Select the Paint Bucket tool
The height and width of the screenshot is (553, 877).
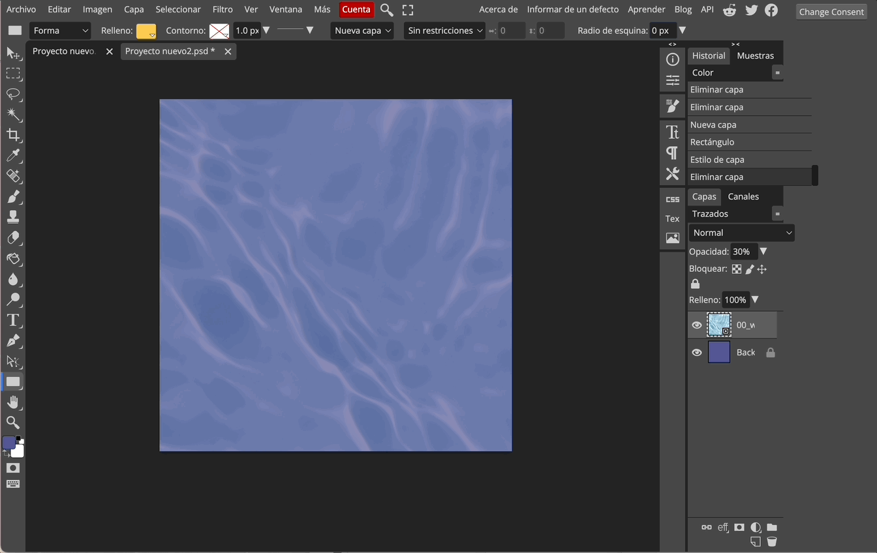(13, 258)
